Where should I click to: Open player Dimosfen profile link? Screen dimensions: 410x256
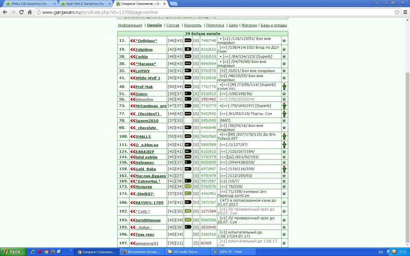[144, 99]
